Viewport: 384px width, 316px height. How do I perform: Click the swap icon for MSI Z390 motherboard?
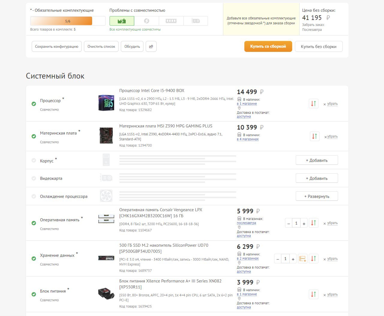(314, 136)
